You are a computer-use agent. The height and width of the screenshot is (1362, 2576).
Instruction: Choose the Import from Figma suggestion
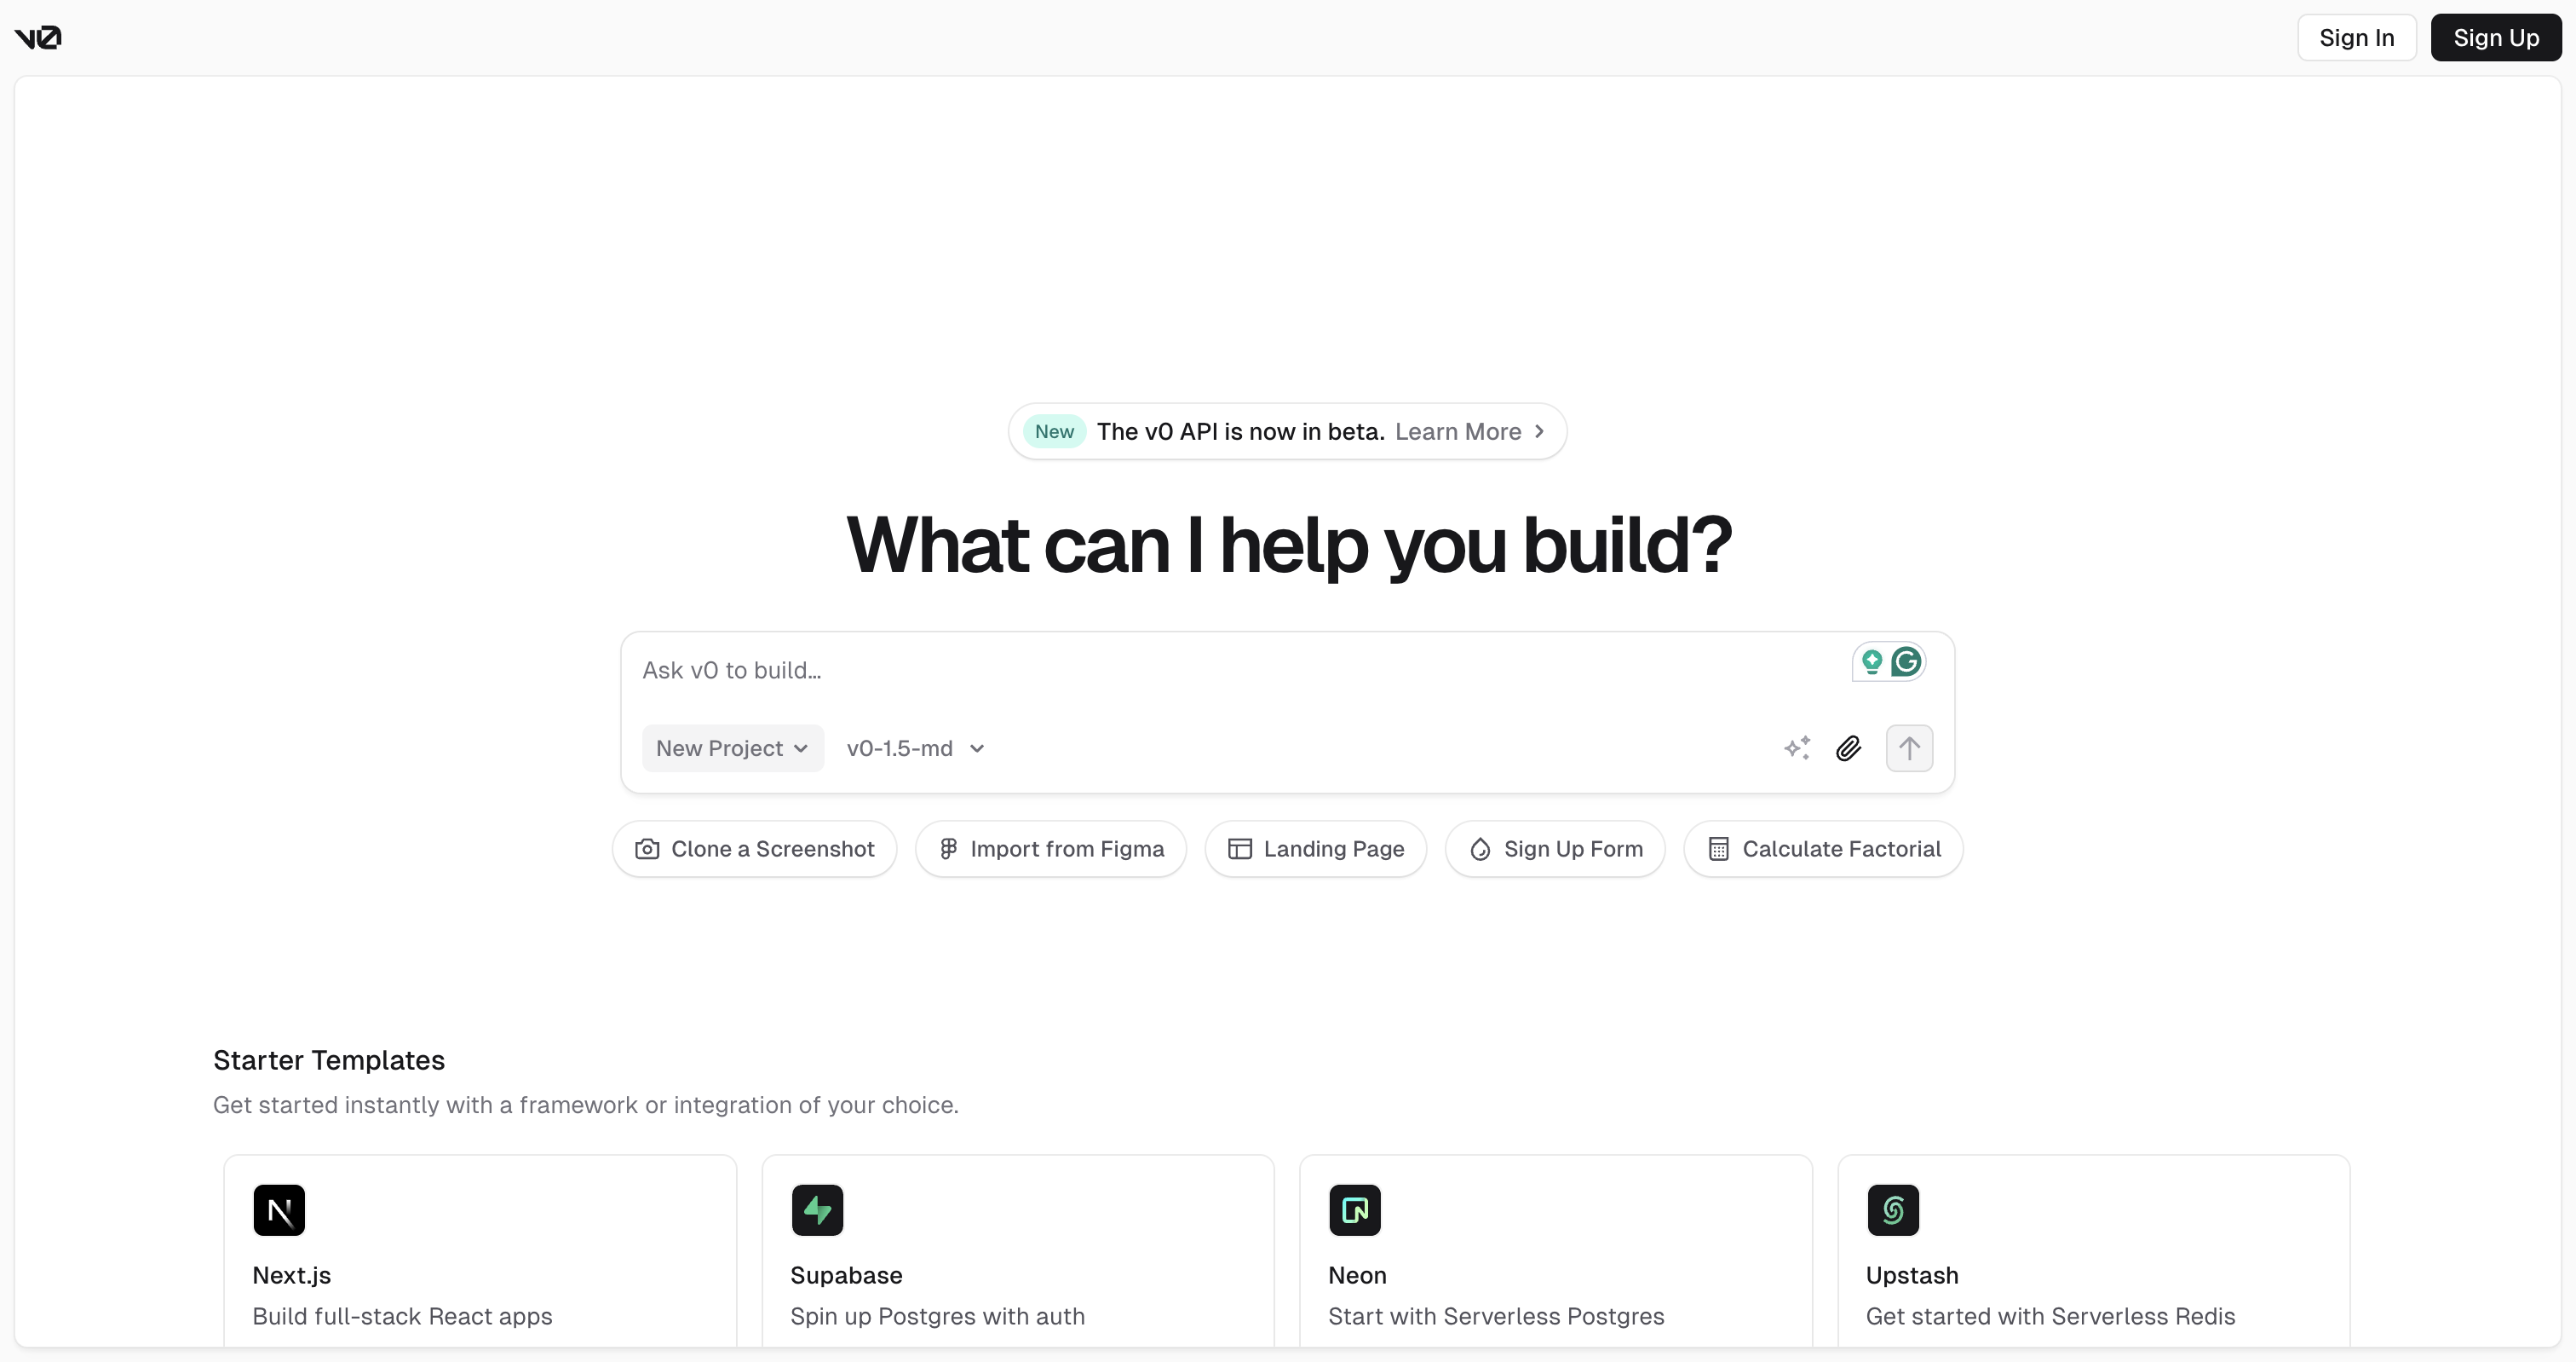1051,849
